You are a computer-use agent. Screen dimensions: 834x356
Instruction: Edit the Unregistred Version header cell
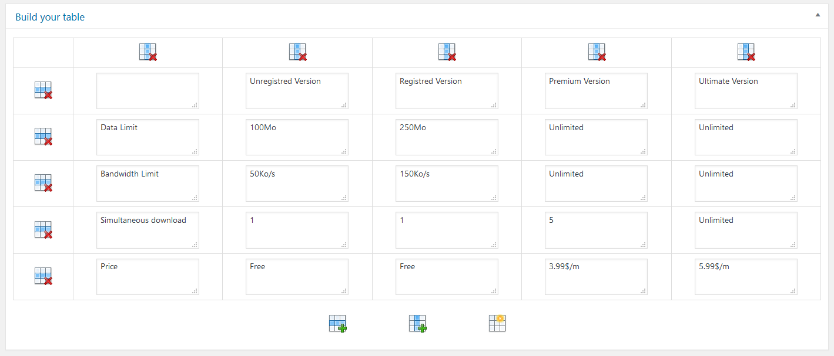coord(297,91)
